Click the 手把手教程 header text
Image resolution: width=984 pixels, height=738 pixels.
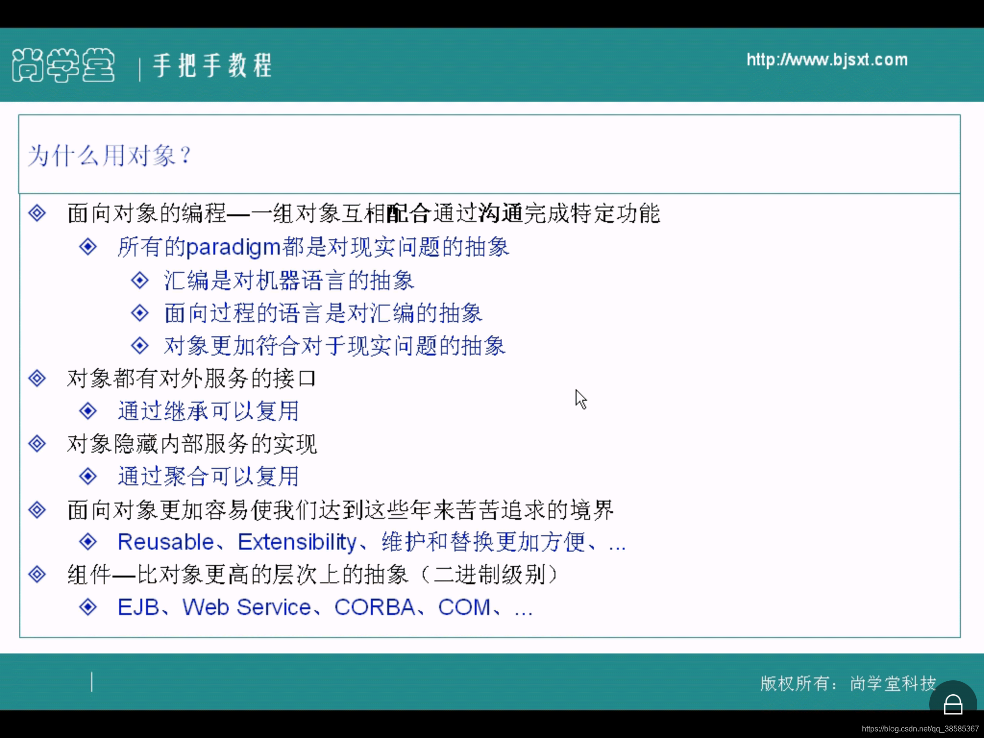point(212,65)
